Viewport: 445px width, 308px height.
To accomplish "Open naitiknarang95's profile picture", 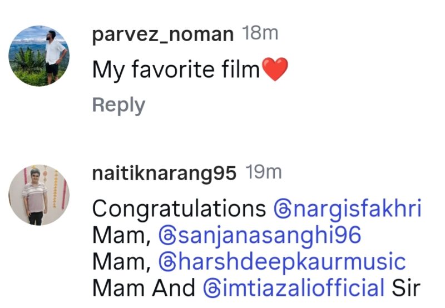I will [x=39, y=195].
